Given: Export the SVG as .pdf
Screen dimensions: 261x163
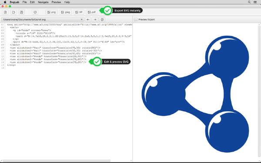Looking at the screenshot, I should coord(91,12).
